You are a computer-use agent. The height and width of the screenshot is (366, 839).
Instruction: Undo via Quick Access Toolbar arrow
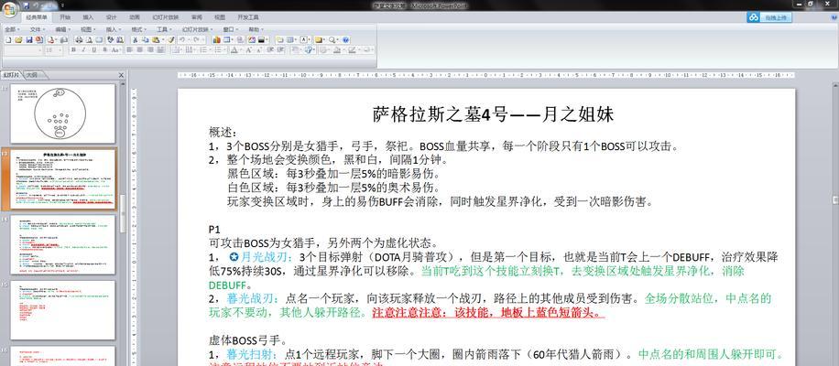[x=37, y=5]
